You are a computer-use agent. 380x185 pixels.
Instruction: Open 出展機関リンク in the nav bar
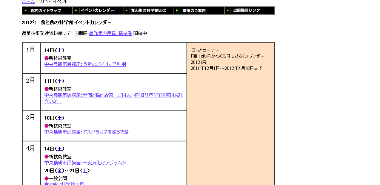(246, 11)
